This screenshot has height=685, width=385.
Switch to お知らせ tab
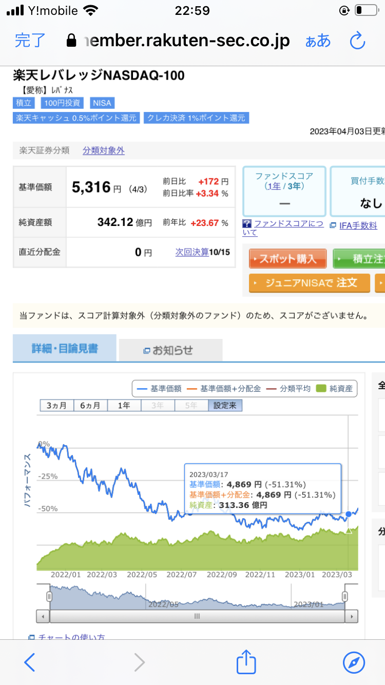[170, 350]
